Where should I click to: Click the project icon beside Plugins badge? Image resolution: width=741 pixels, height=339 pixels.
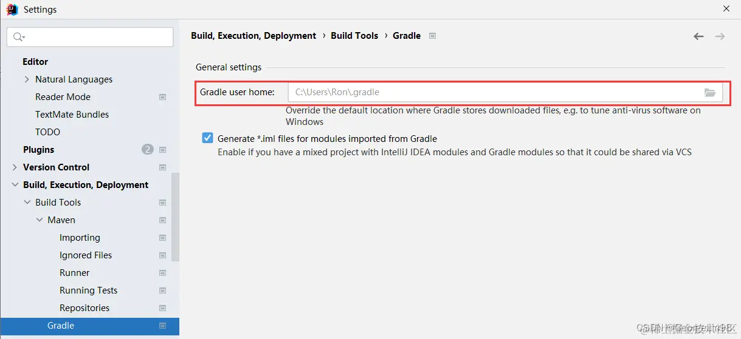(x=162, y=150)
